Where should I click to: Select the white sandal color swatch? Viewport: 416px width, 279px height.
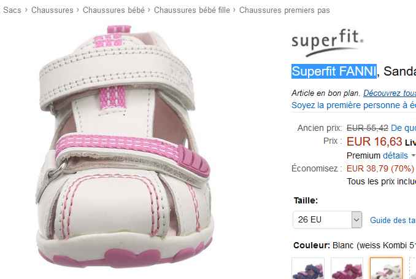(x=386, y=268)
